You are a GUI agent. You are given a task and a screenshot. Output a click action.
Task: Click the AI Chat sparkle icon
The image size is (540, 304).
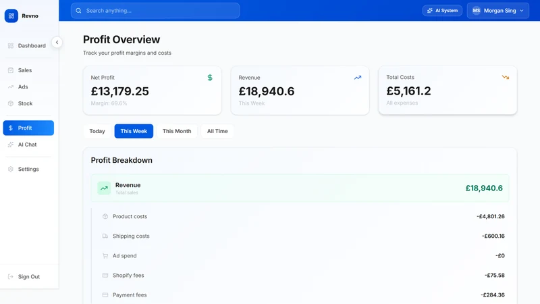click(x=11, y=145)
